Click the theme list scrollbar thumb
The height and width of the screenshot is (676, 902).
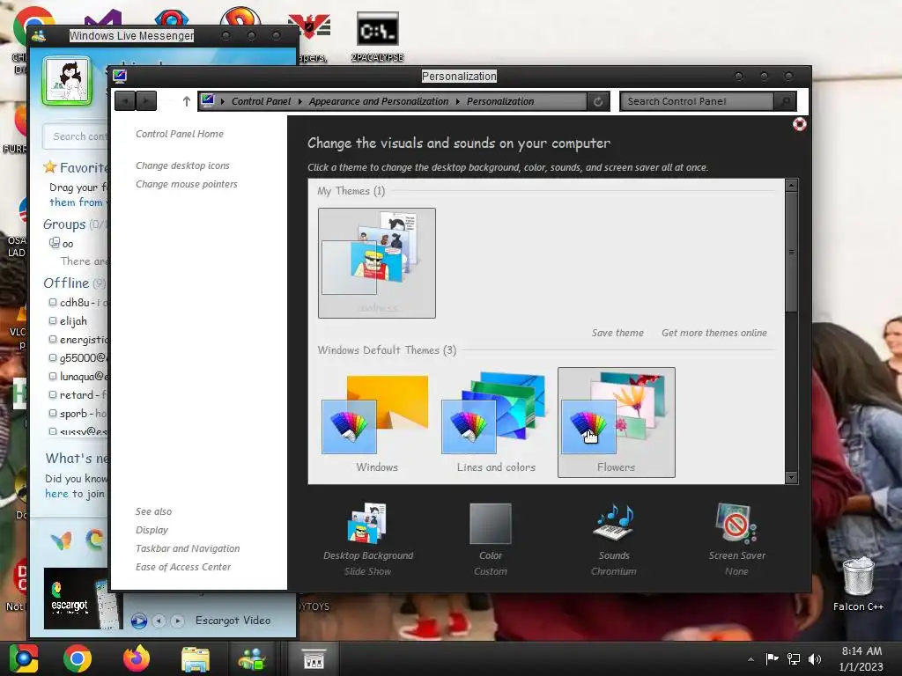point(792,252)
